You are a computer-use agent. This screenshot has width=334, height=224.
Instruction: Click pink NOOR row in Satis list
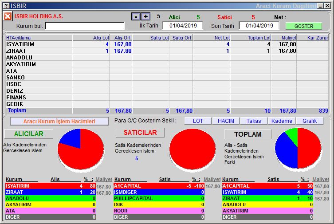click(x=159, y=211)
